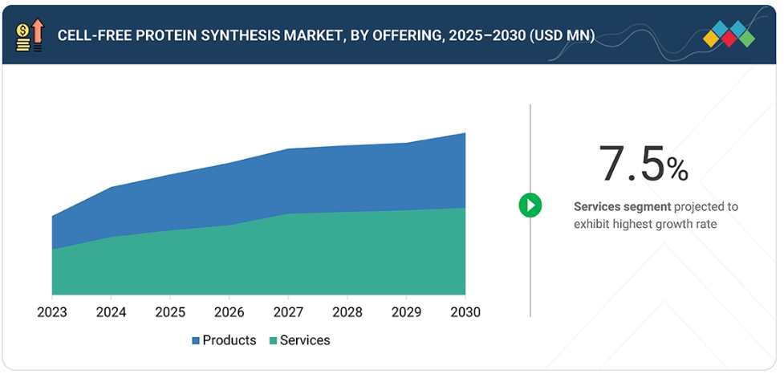
Task: Click the bold "Services segment" text
Action: (622, 207)
